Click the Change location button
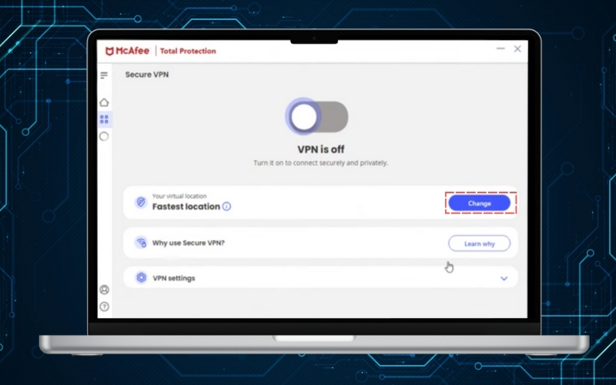 pyautogui.click(x=479, y=203)
